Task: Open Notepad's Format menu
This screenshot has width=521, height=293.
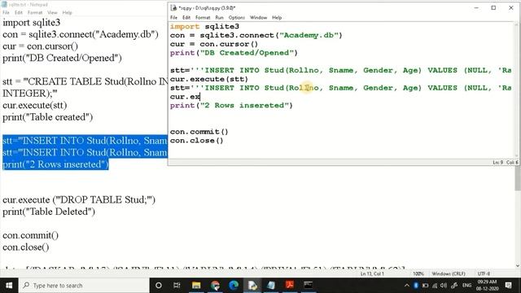Action: [35, 13]
